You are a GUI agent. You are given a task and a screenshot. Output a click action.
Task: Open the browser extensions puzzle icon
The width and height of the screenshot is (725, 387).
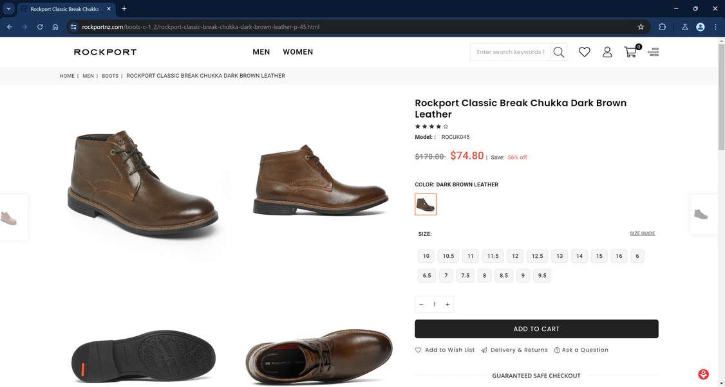pyautogui.click(x=663, y=27)
